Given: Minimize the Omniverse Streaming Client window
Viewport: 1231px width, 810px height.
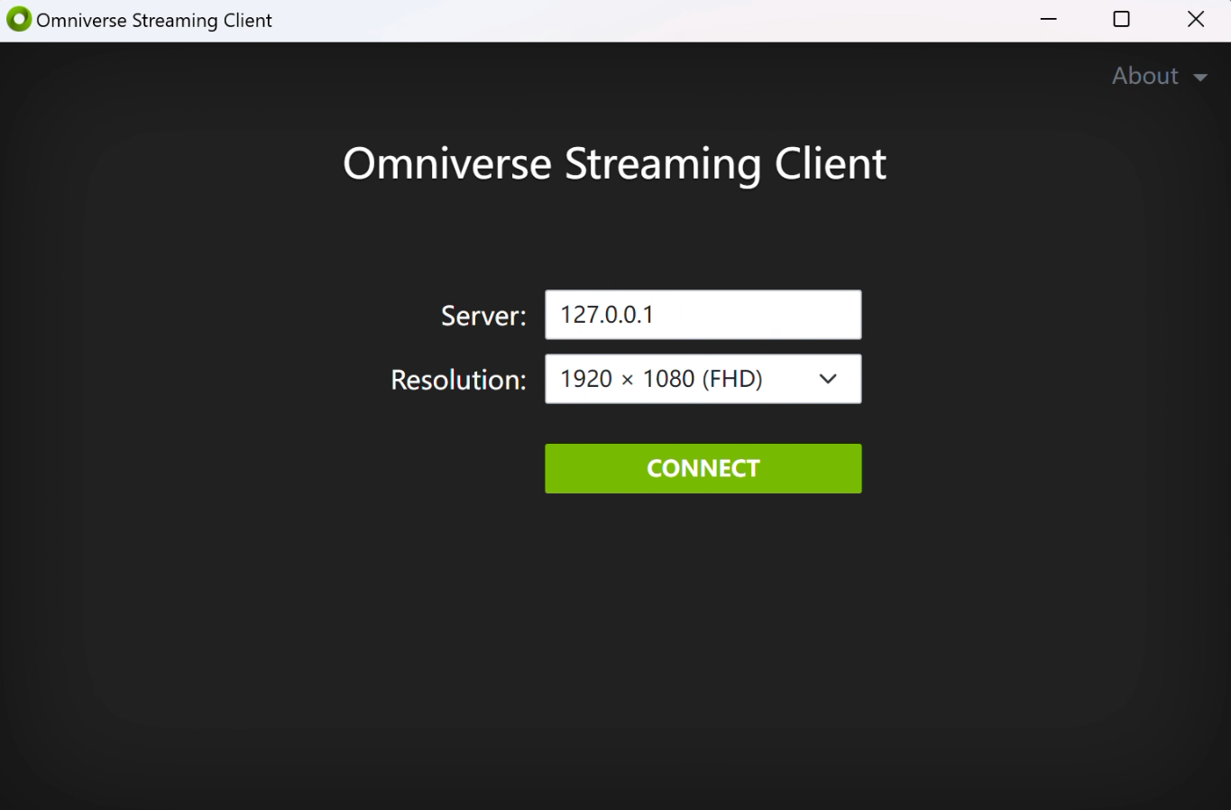Looking at the screenshot, I should [1048, 20].
